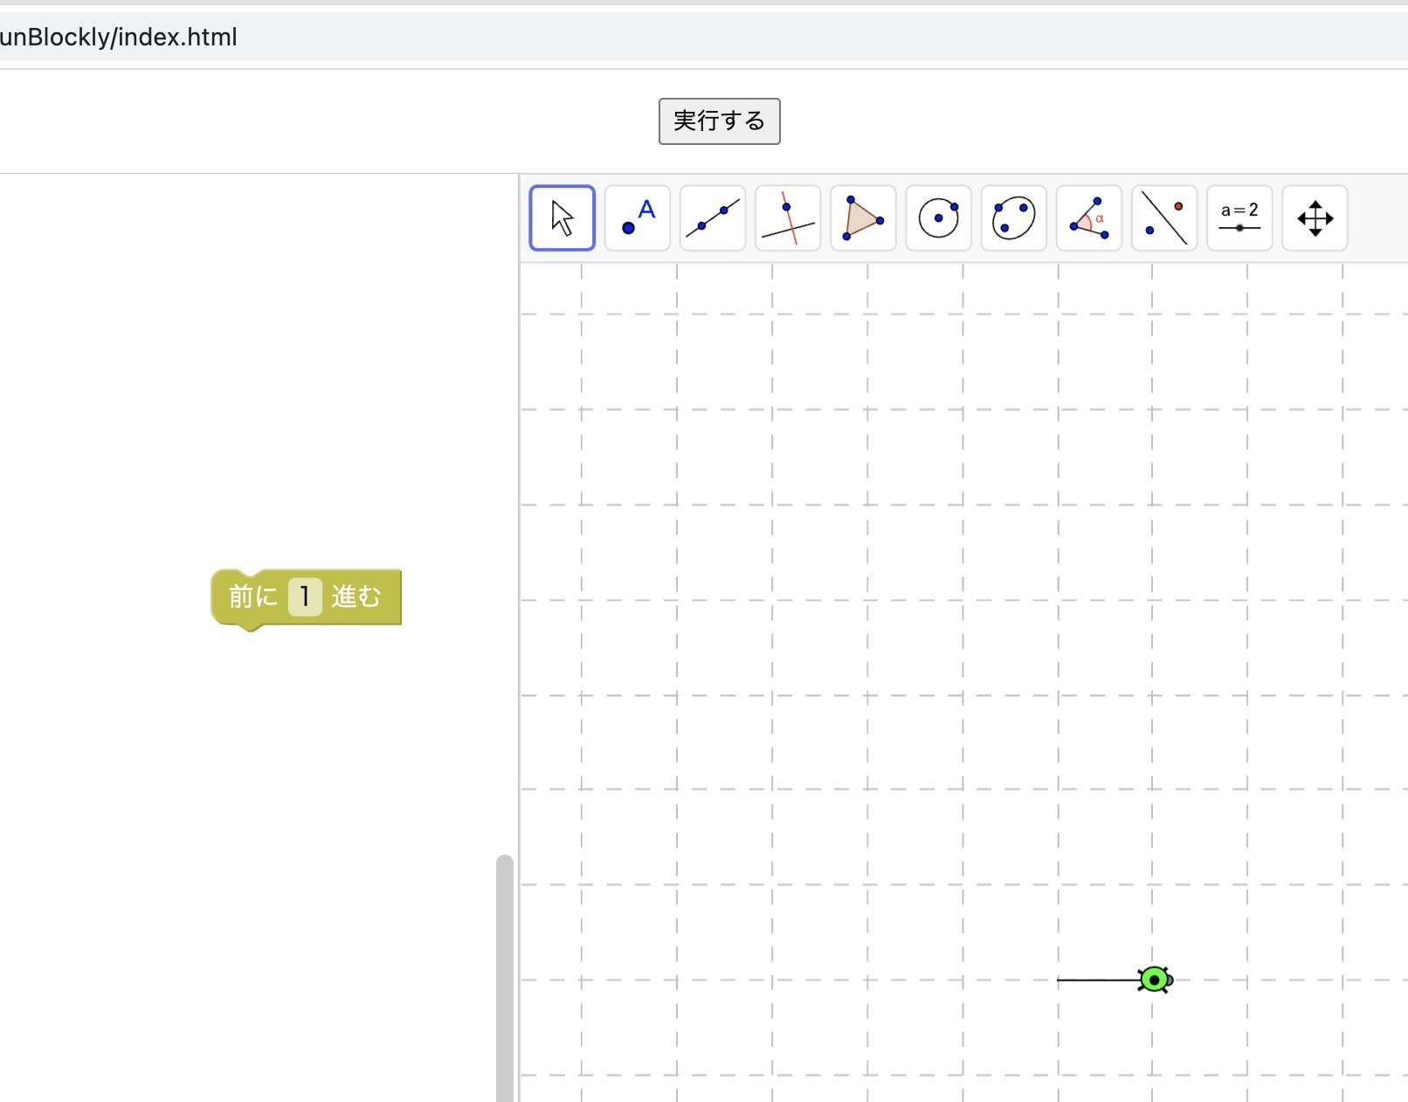The image size is (1408, 1102).
Task: Click the number 1 field in the block
Action: tap(305, 596)
